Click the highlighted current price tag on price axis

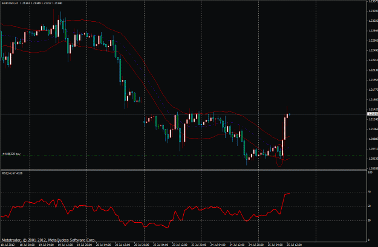[x=373, y=114]
